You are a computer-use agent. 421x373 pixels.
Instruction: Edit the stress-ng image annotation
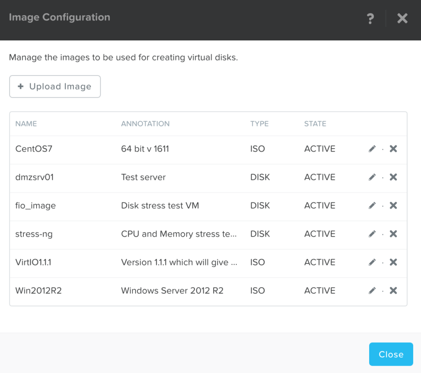tap(372, 234)
